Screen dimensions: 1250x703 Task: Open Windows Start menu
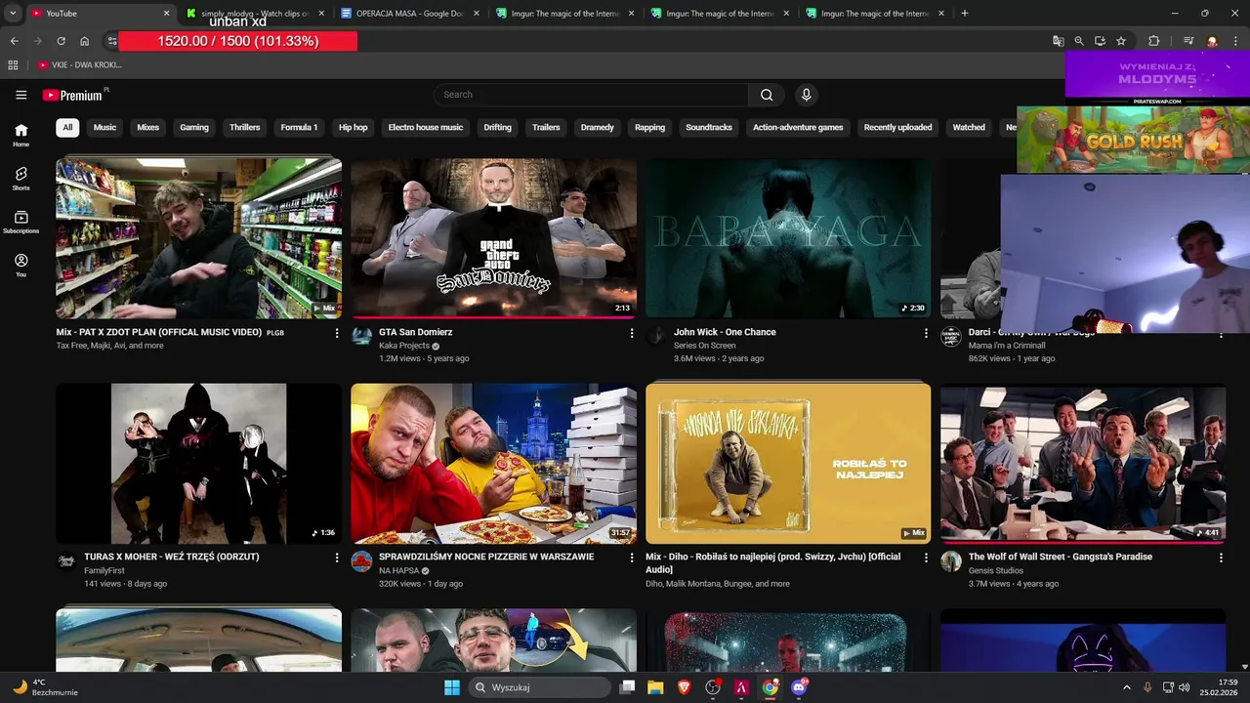(452, 687)
